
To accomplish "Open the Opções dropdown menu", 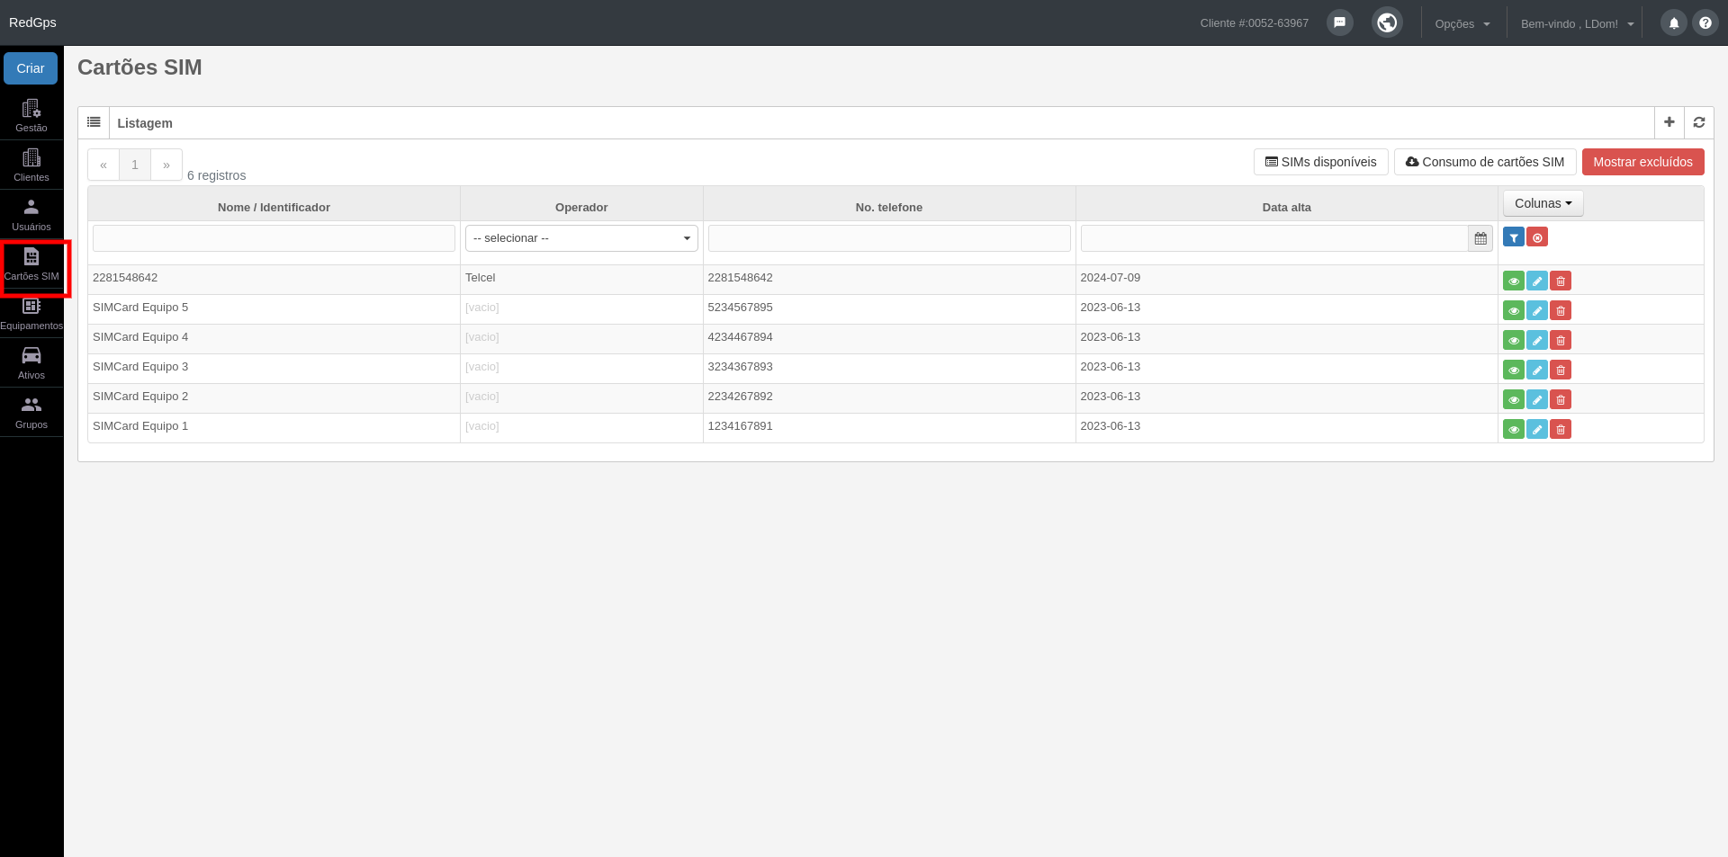I will coord(1462,23).
